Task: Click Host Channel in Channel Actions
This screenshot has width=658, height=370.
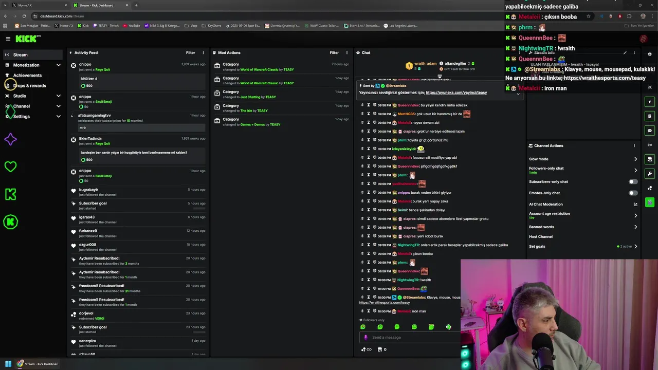Action: point(541,236)
